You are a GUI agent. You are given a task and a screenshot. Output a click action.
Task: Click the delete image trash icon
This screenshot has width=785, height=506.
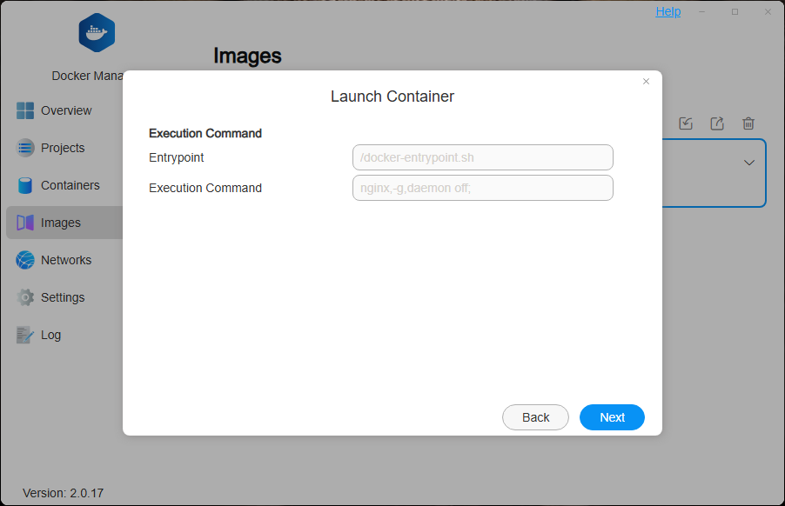tap(748, 123)
